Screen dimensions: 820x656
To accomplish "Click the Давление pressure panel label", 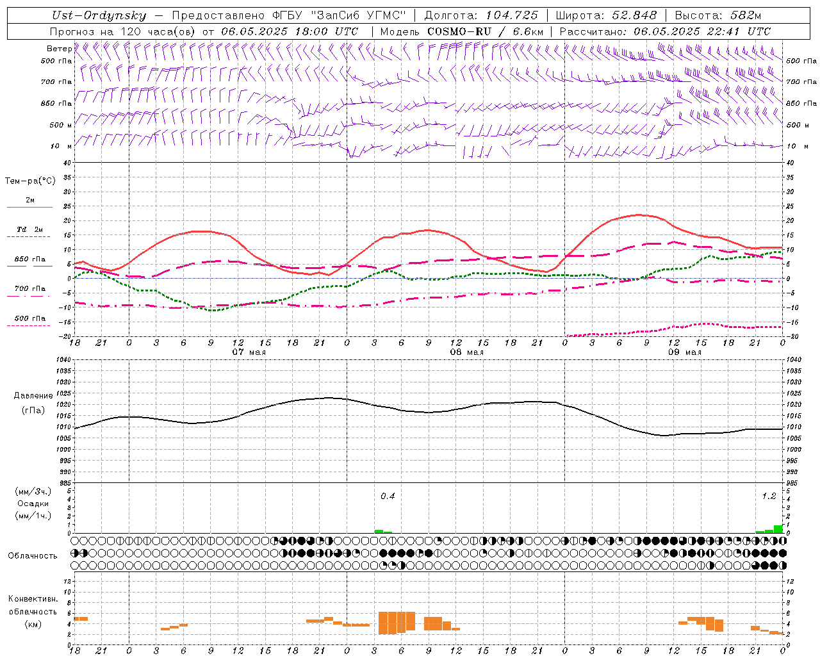I will tap(33, 395).
